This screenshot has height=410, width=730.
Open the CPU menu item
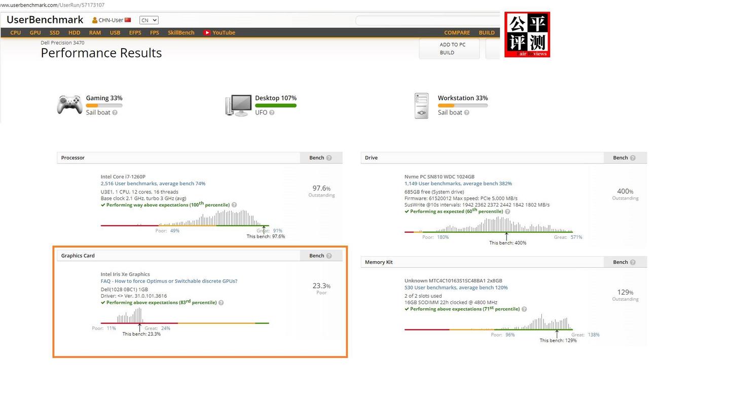click(x=16, y=32)
